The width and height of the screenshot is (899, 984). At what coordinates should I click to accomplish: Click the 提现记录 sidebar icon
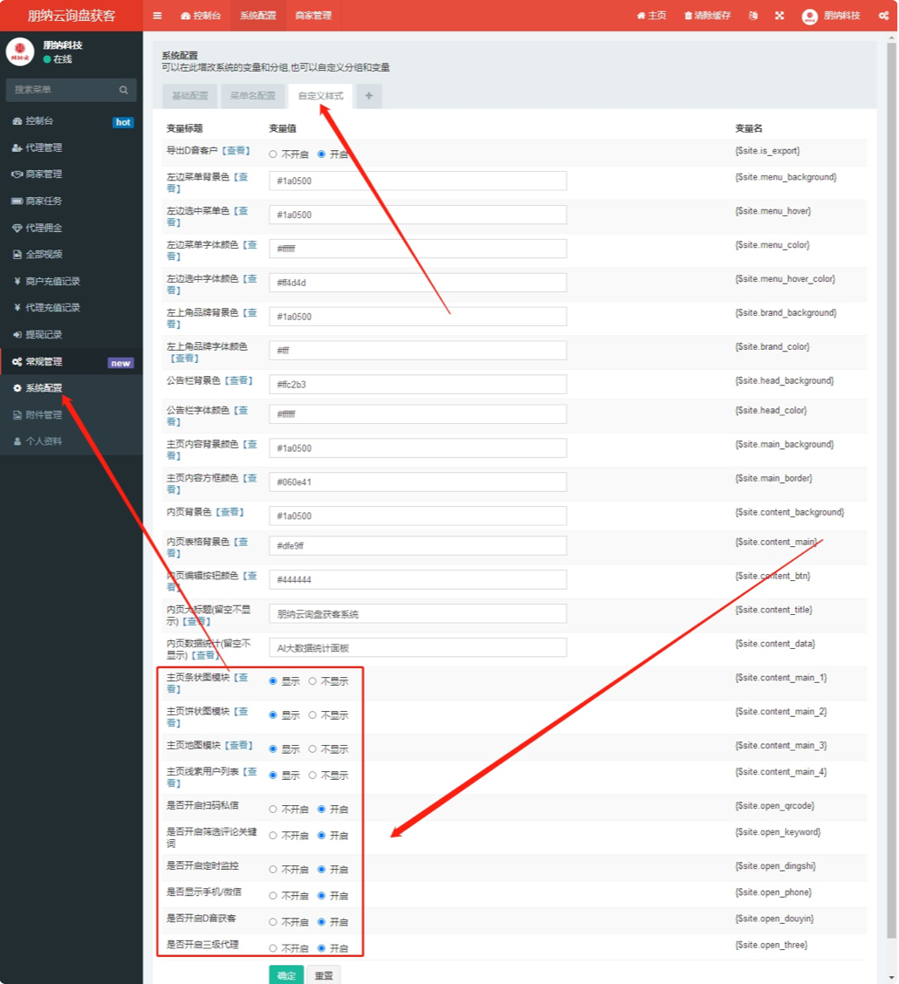pyautogui.click(x=17, y=334)
